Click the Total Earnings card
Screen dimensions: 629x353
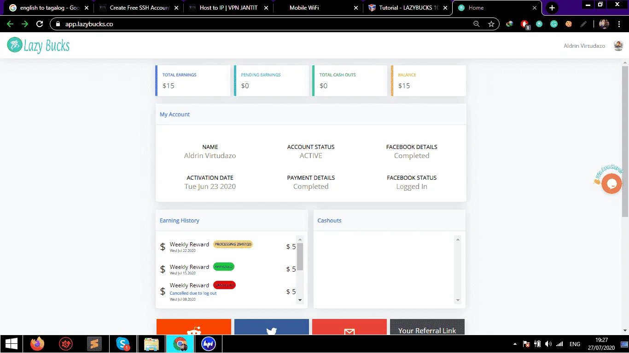click(192, 80)
